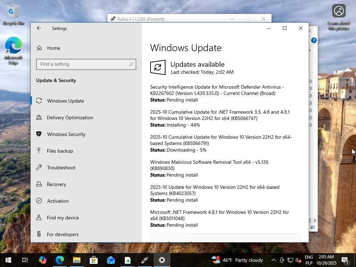Click the .NET Framework KB5066747 cumulative update entry

[220, 118]
